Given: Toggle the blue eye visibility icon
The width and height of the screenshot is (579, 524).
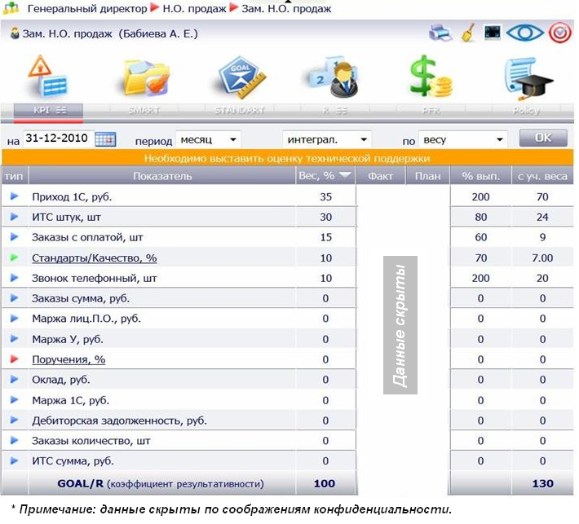Looking at the screenshot, I should [x=524, y=33].
